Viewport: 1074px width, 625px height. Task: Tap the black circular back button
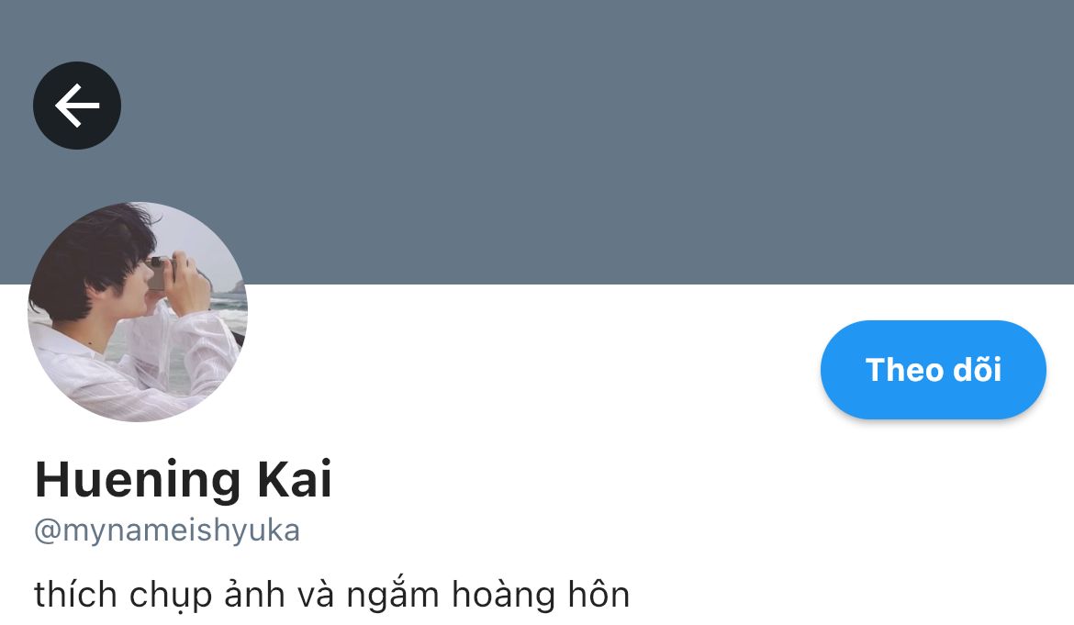[x=77, y=106]
